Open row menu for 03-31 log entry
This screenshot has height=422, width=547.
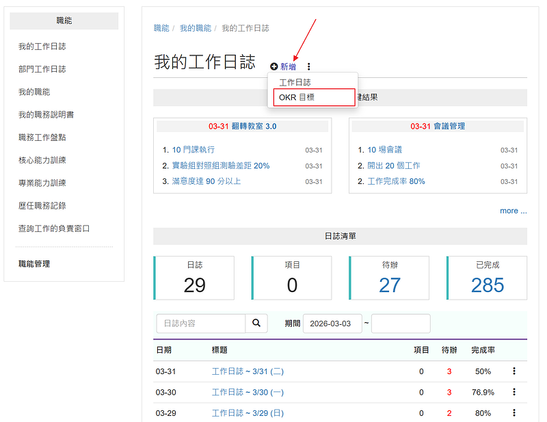click(513, 371)
